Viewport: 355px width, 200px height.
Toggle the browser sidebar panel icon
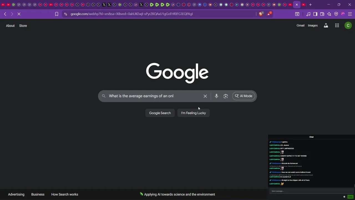tap(315, 14)
